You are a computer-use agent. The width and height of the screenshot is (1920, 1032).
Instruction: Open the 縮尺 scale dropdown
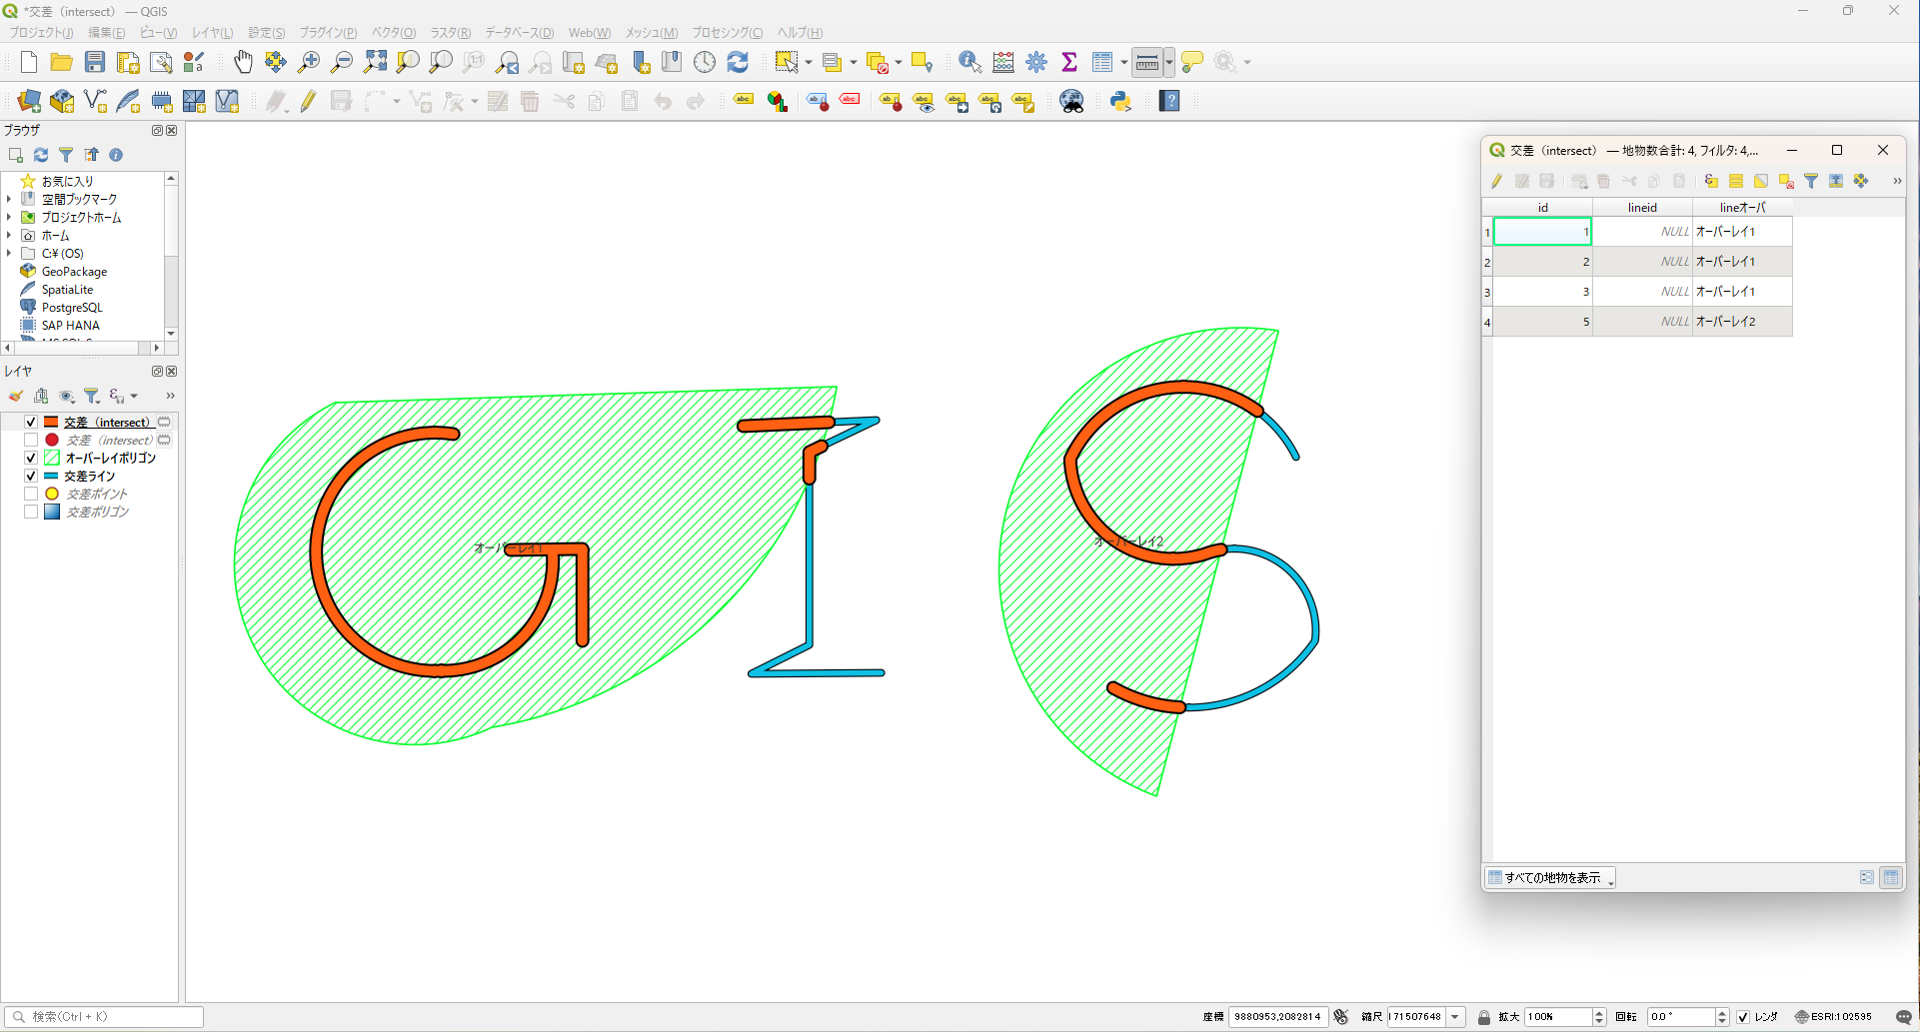click(1456, 1016)
